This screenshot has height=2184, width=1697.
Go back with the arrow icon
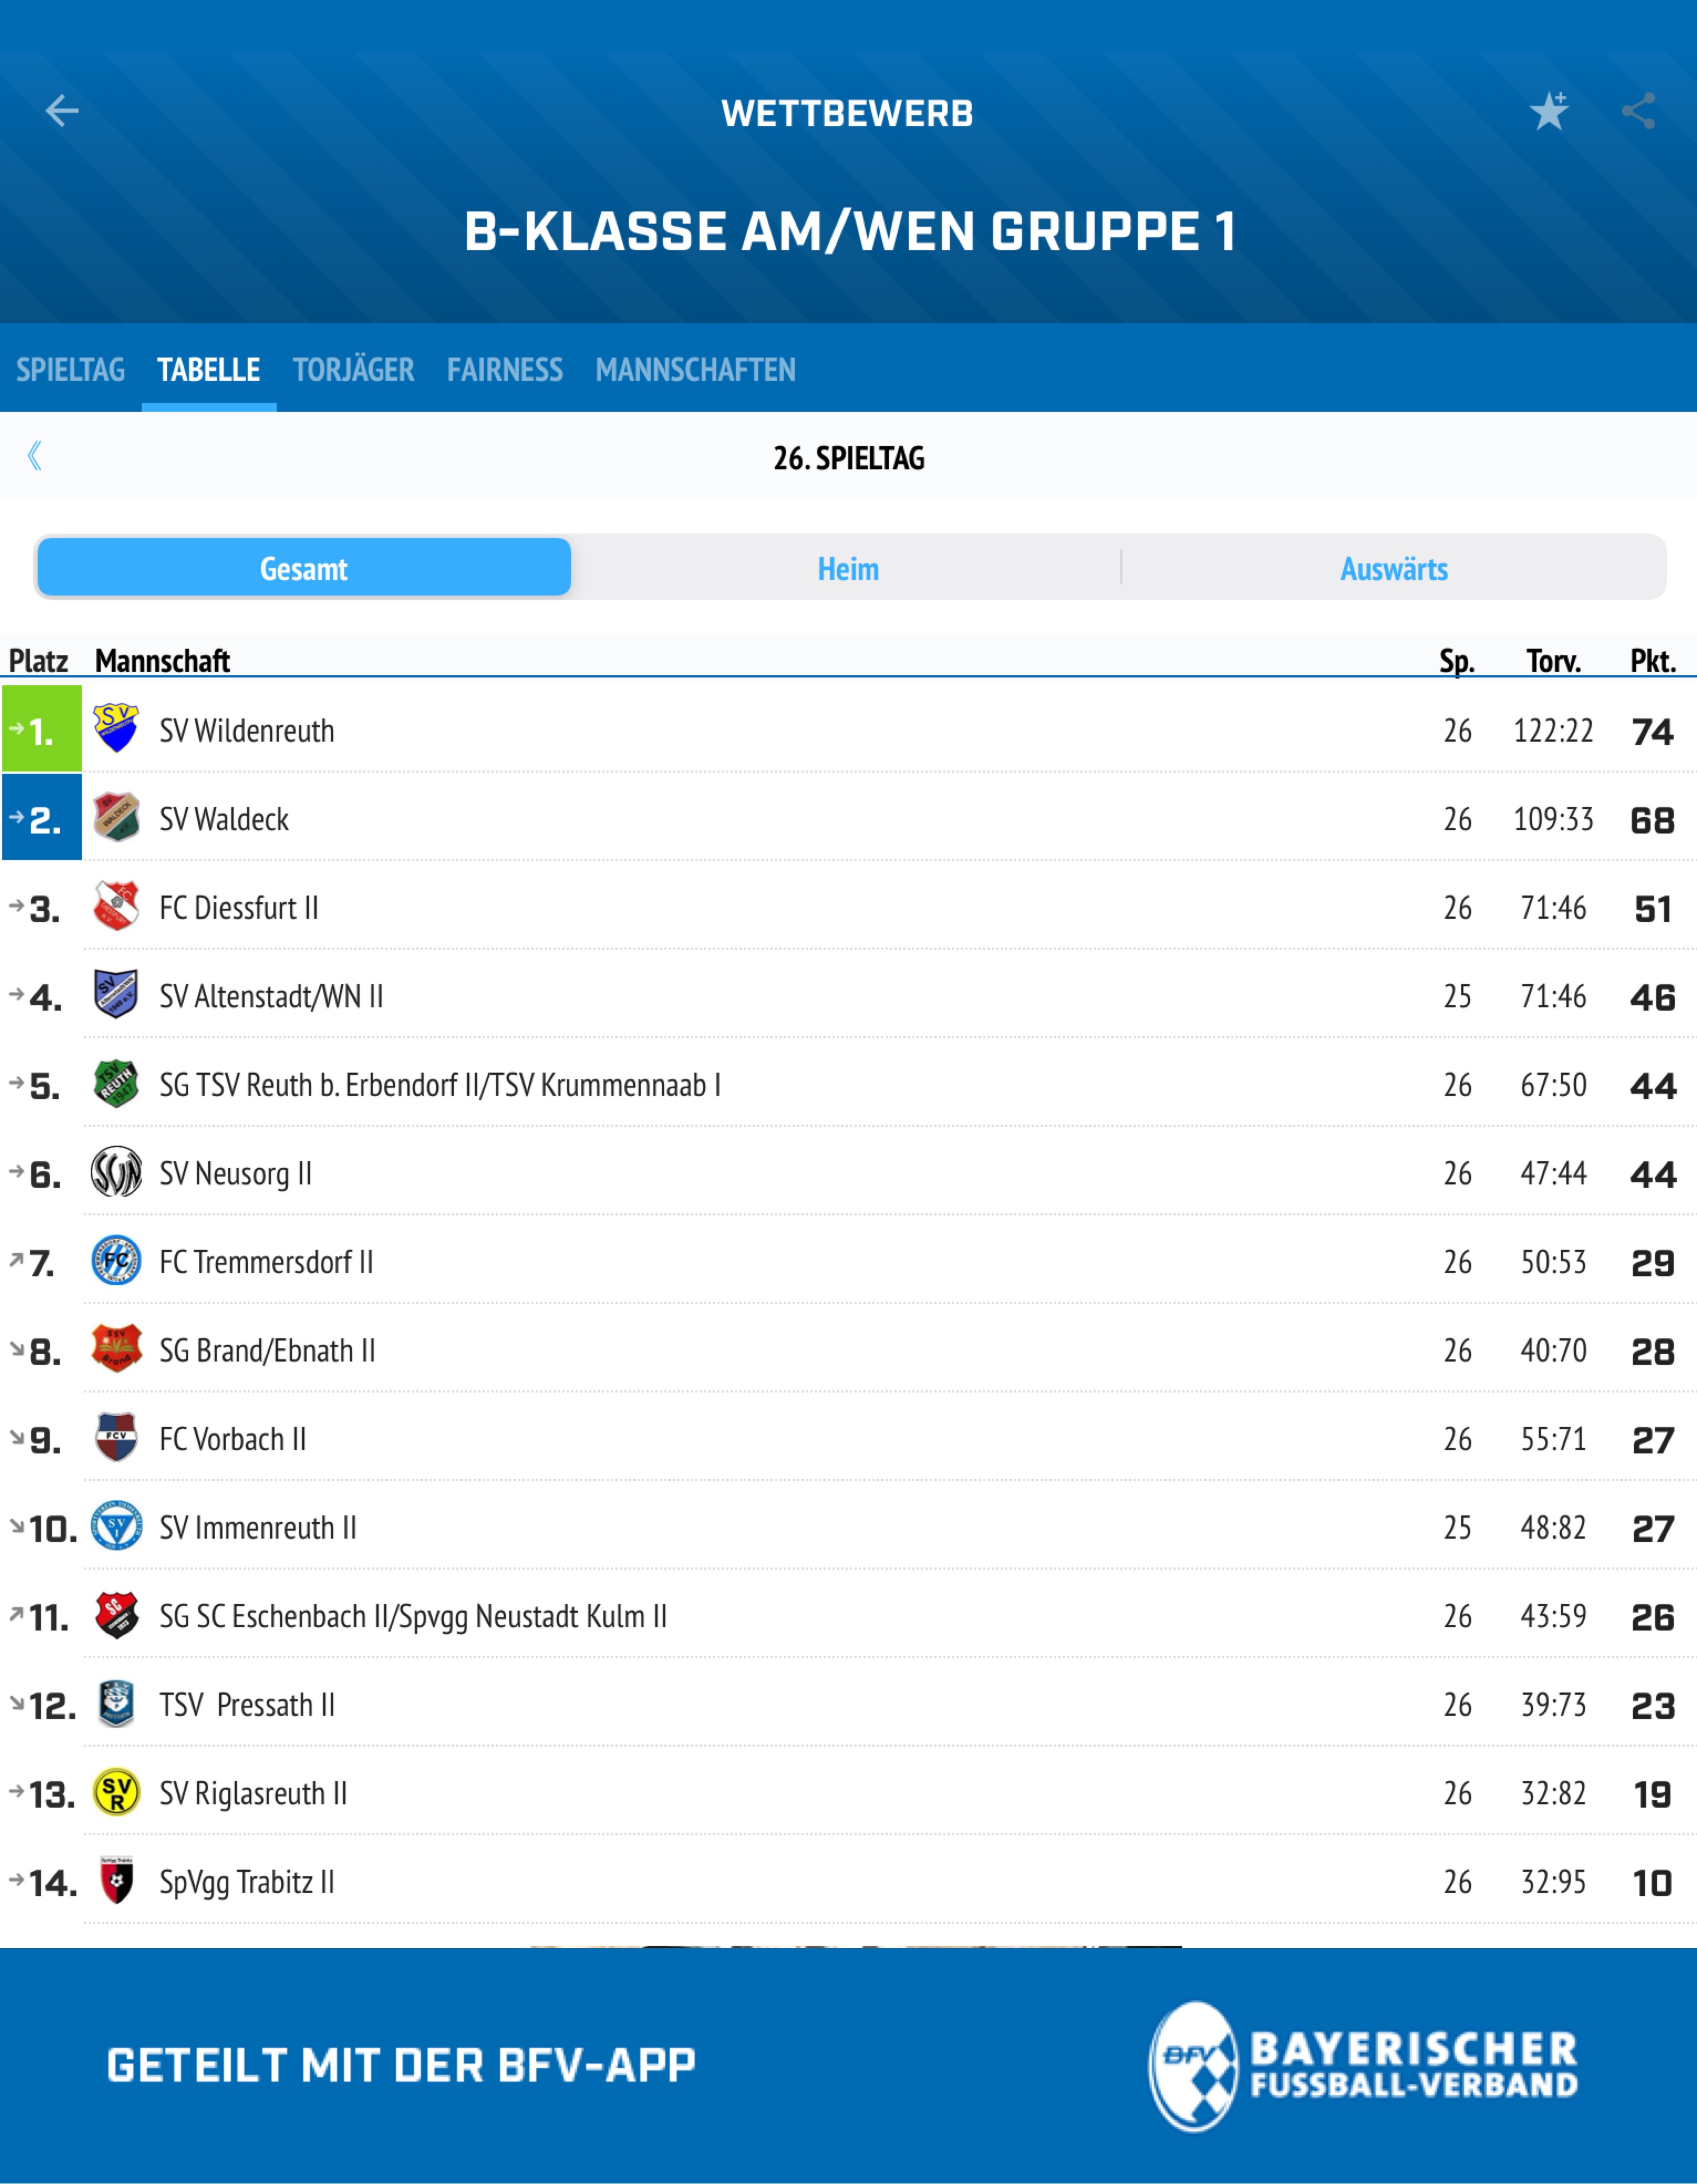[62, 111]
